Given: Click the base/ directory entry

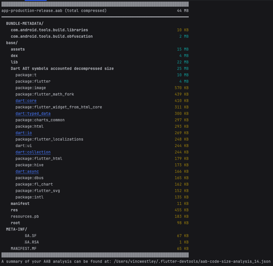Looking at the screenshot, I should [x=12, y=43].
